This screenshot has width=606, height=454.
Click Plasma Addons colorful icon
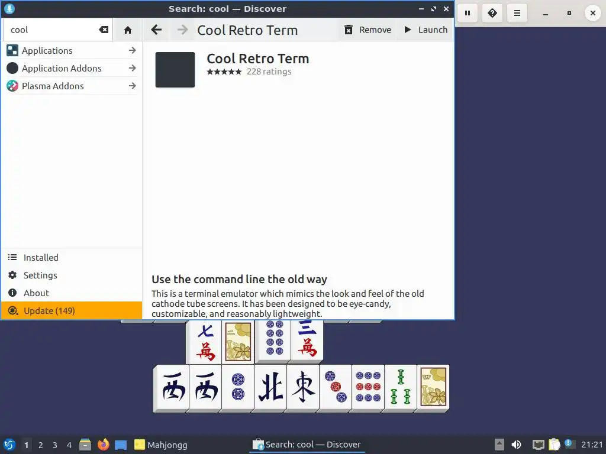(12, 86)
